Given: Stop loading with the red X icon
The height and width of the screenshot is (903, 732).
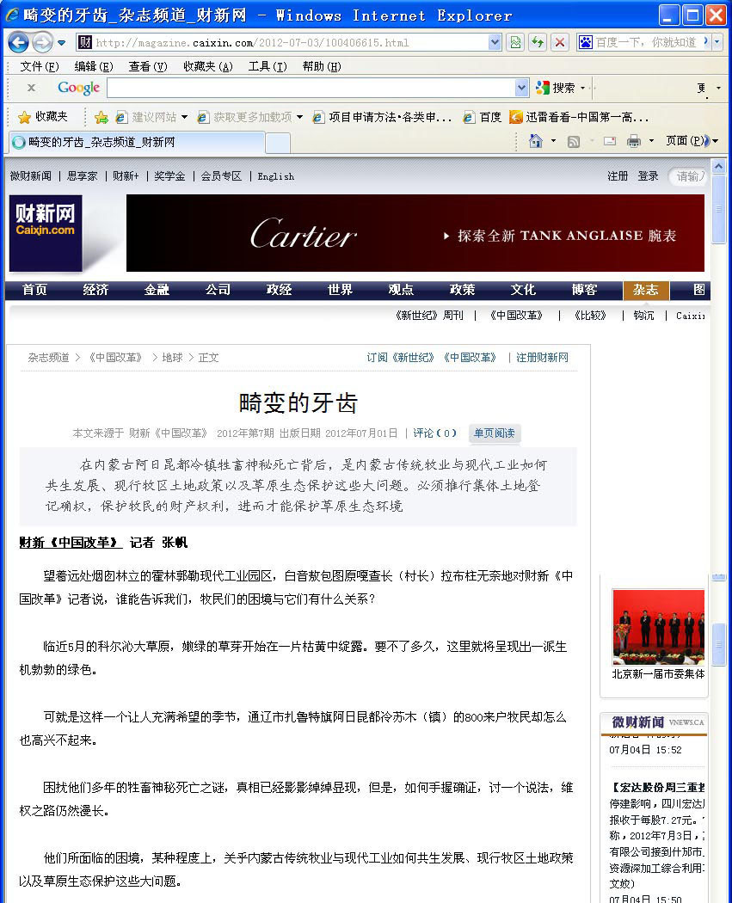Looking at the screenshot, I should 559,42.
